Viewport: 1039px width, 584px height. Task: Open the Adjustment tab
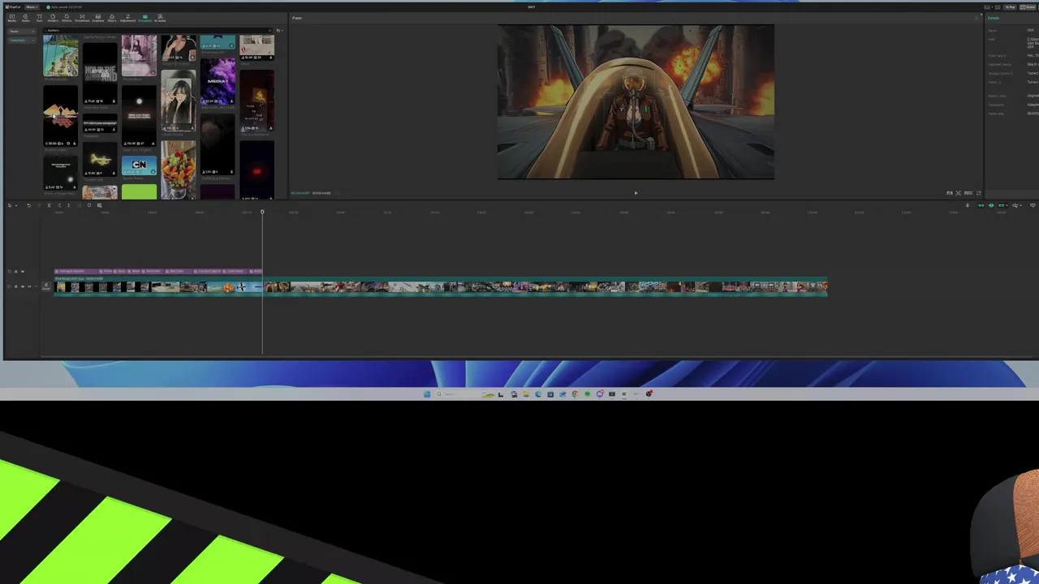click(127, 18)
